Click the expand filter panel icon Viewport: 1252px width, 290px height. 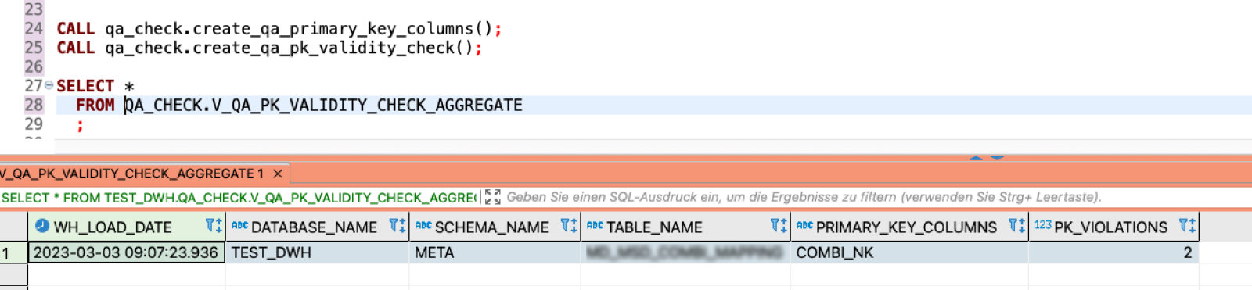tap(492, 197)
